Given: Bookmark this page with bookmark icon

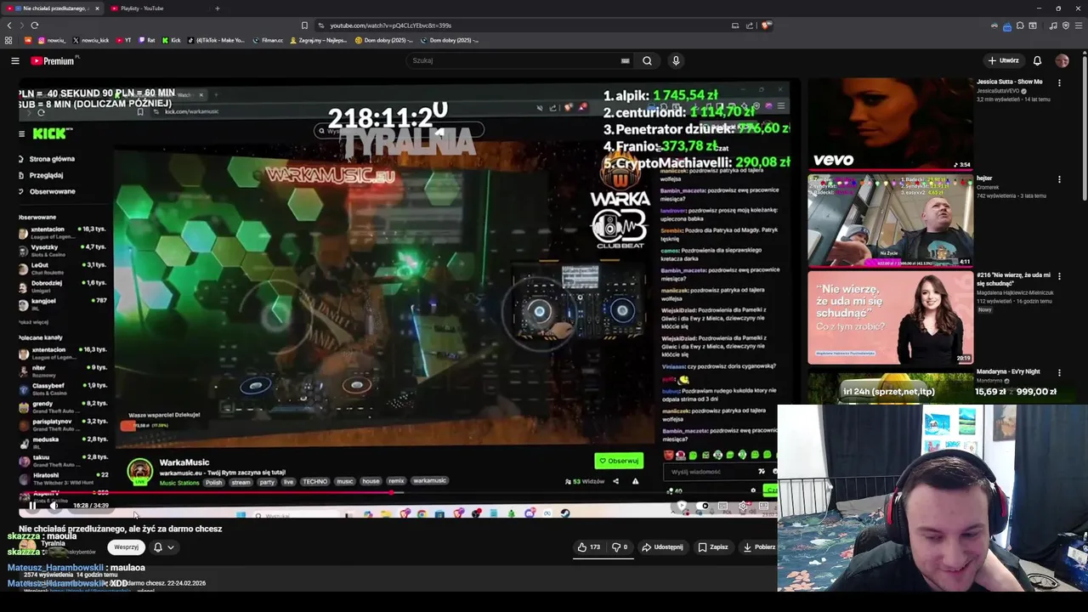Looking at the screenshot, I should pos(304,25).
